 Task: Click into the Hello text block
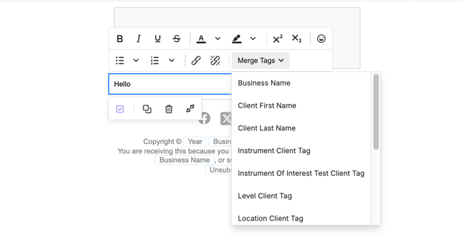170,84
